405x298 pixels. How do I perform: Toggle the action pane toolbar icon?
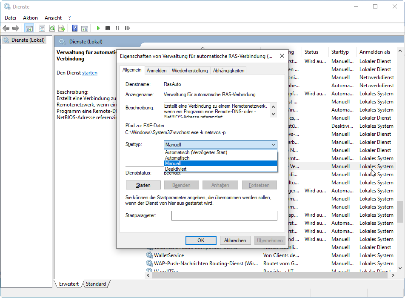pyautogui.click(x=85, y=28)
